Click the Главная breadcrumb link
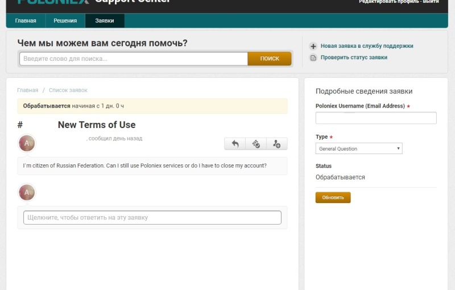 click(x=27, y=90)
